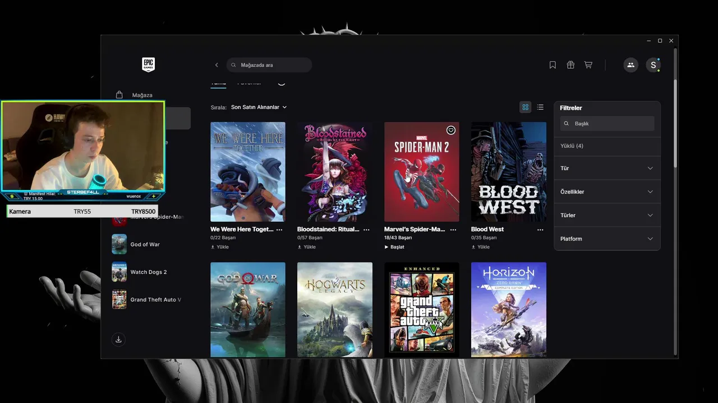Open the S profile avatar
This screenshot has height=403, width=718.
(x=653, y=65)
